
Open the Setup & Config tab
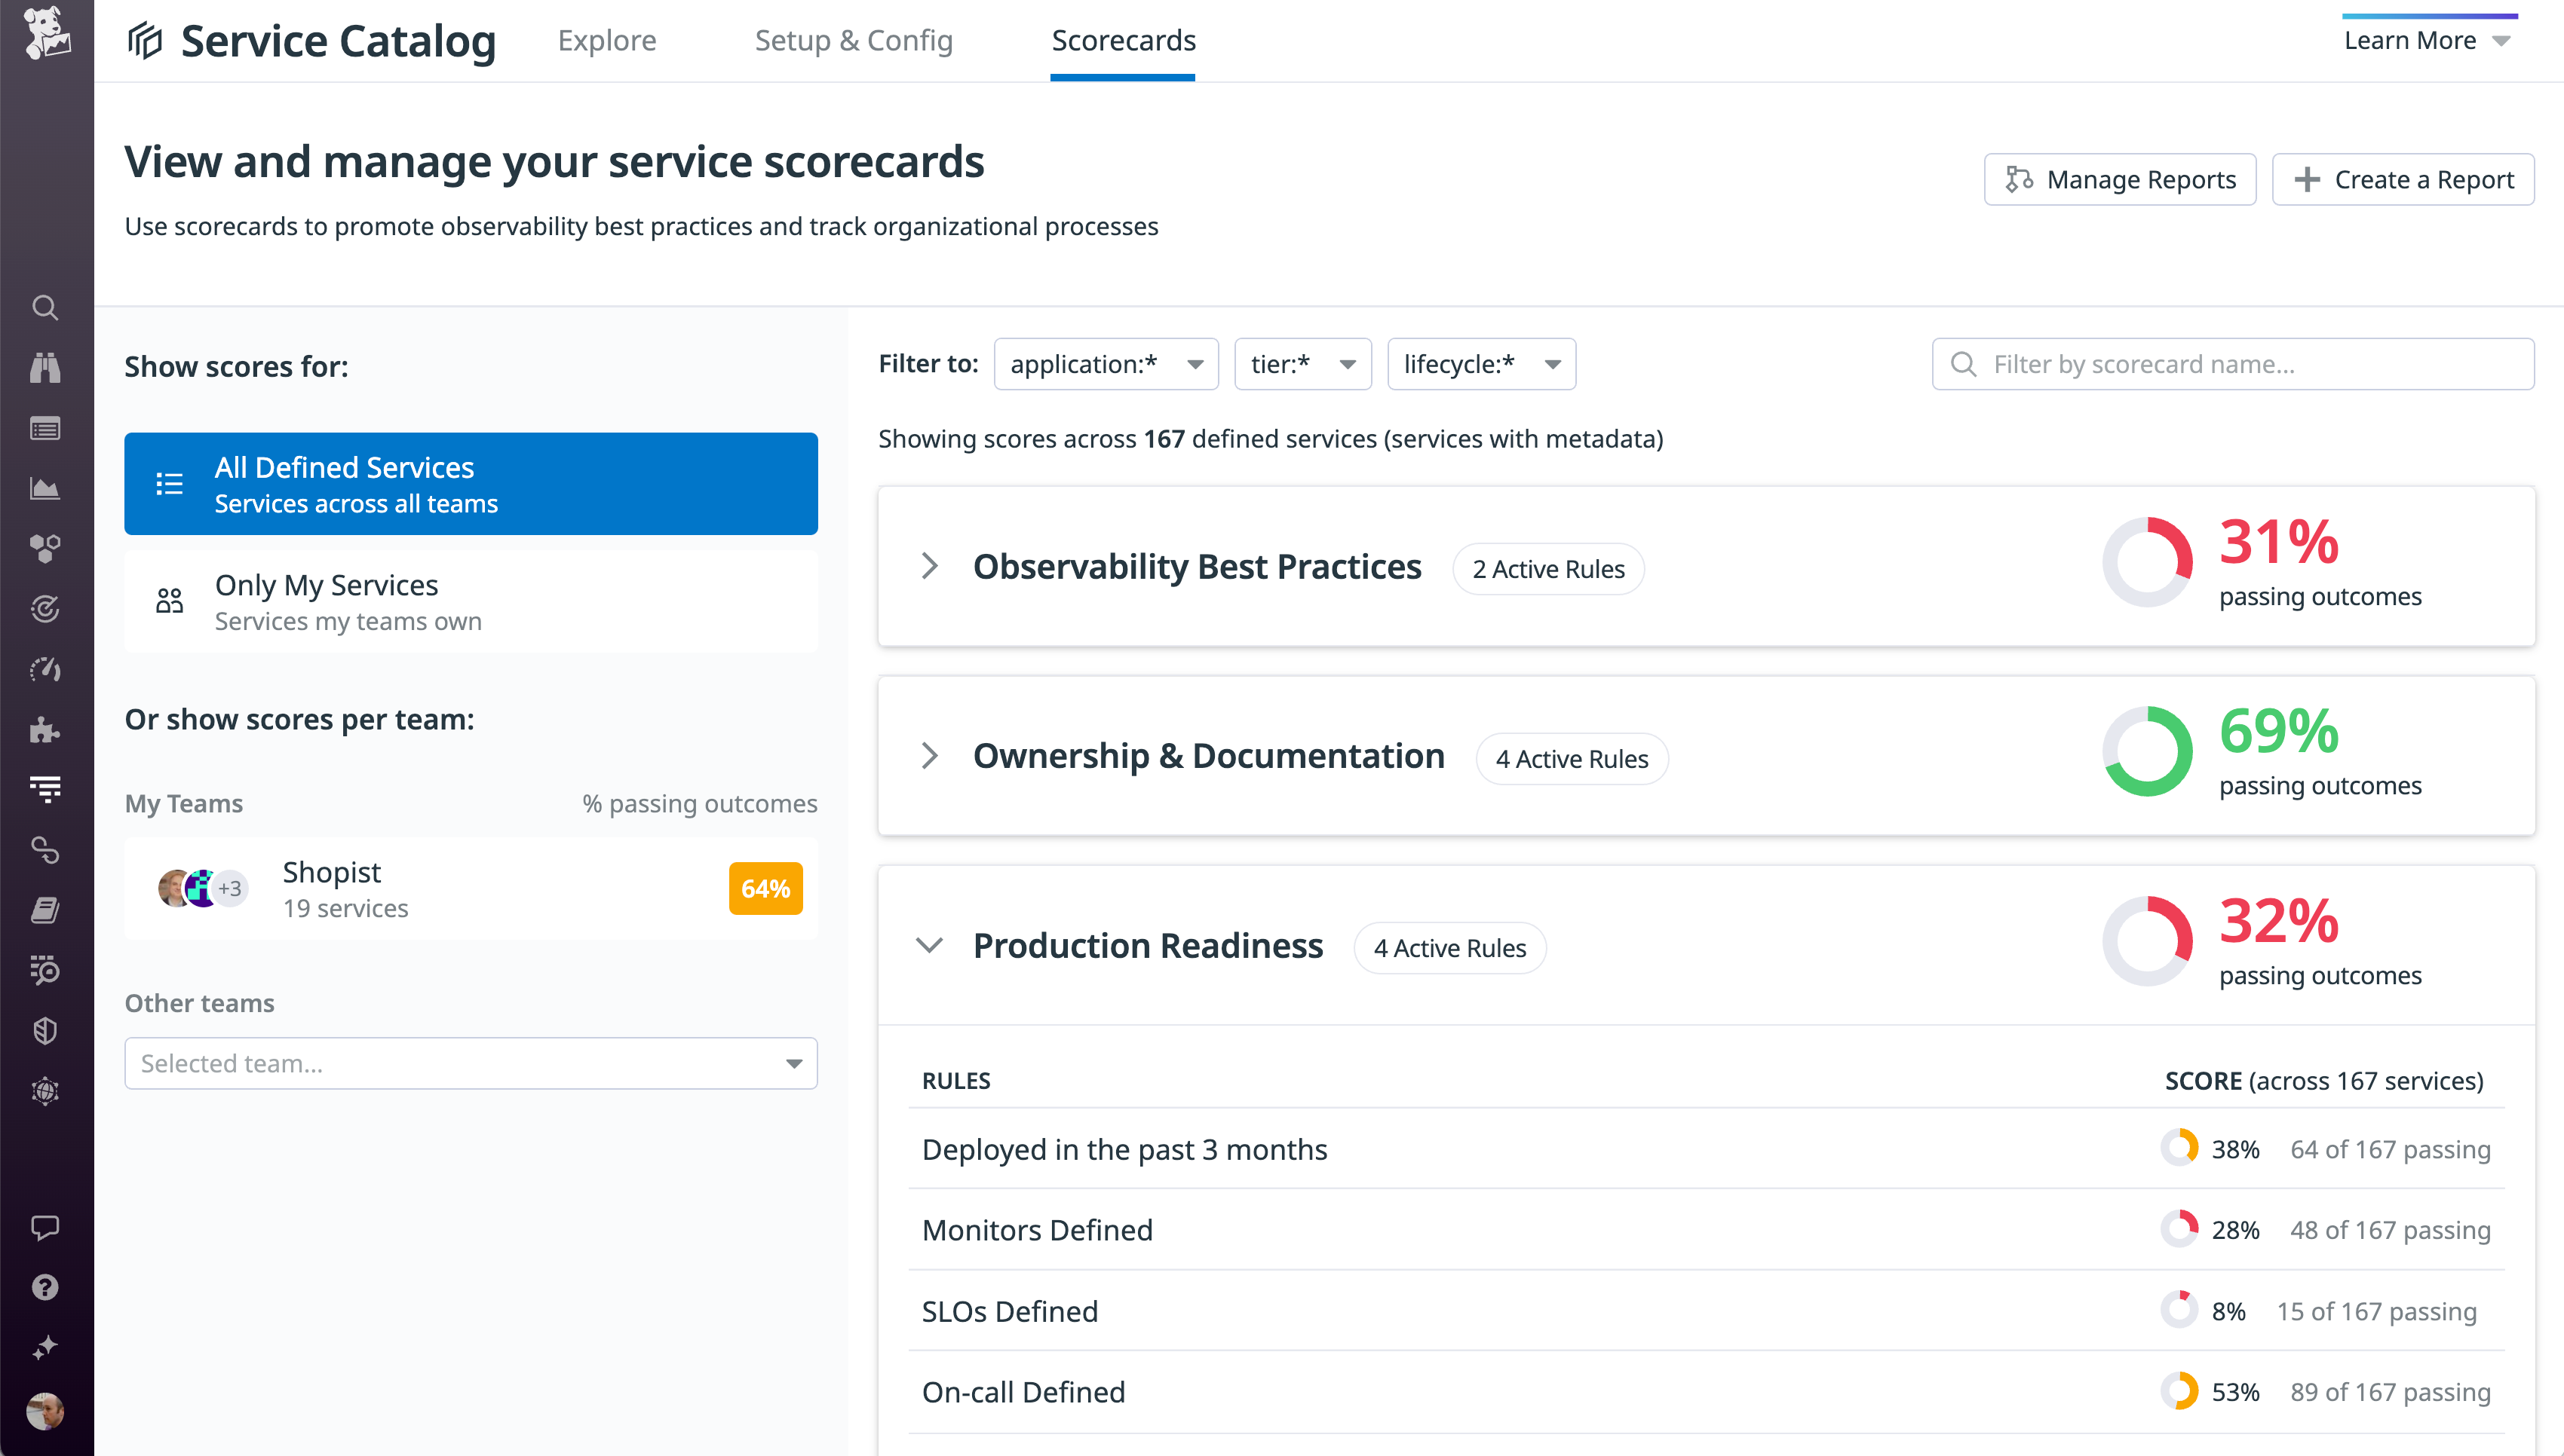click(x=854, y=41)
